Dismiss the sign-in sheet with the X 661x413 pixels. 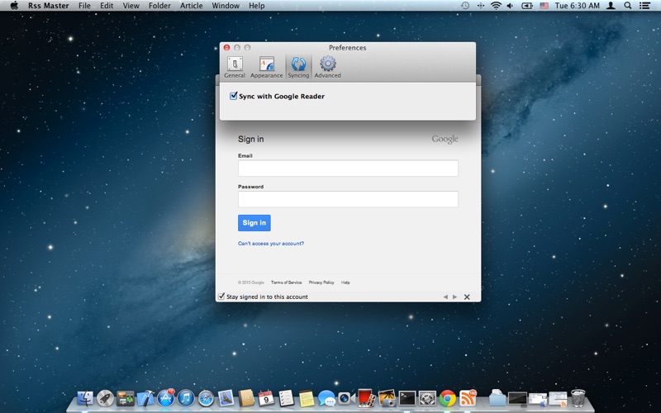(467, 297)
